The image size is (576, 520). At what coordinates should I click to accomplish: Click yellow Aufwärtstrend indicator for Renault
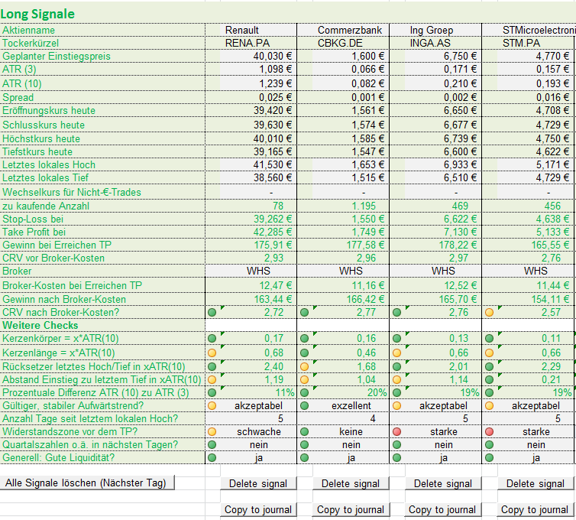[212, 405]
